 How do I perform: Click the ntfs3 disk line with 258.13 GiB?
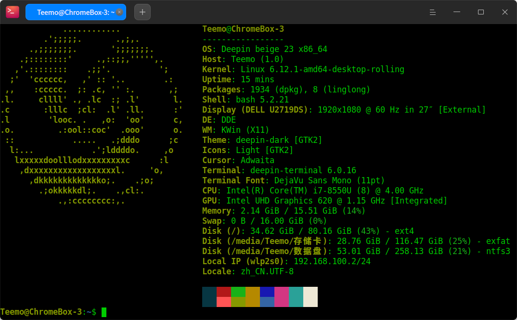(x=356, y=251)
